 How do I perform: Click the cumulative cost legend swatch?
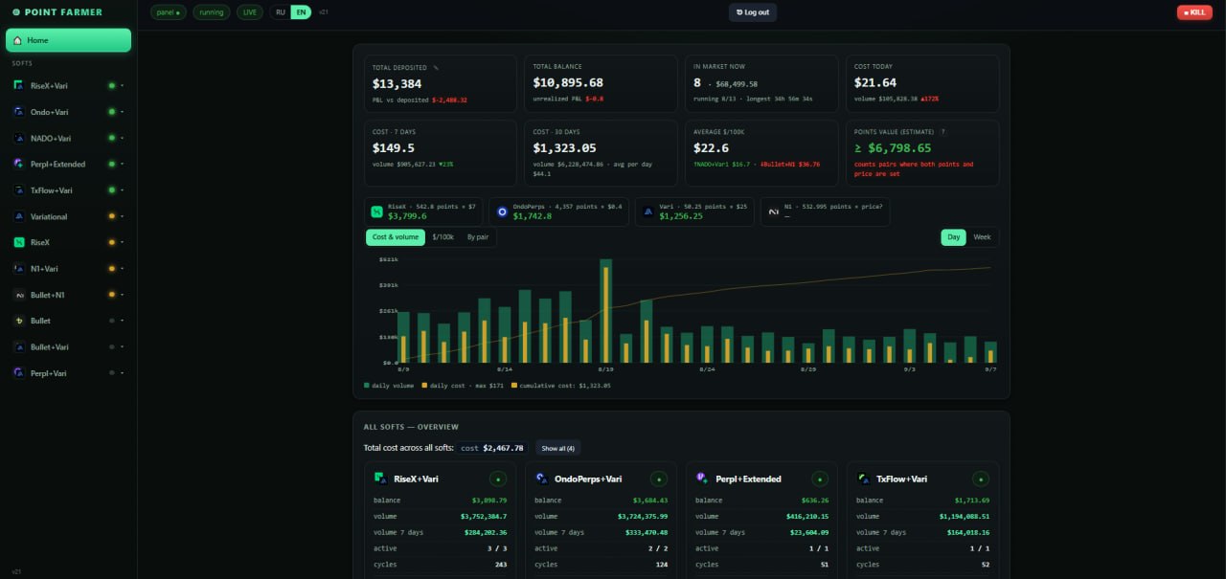click(513, 385)
